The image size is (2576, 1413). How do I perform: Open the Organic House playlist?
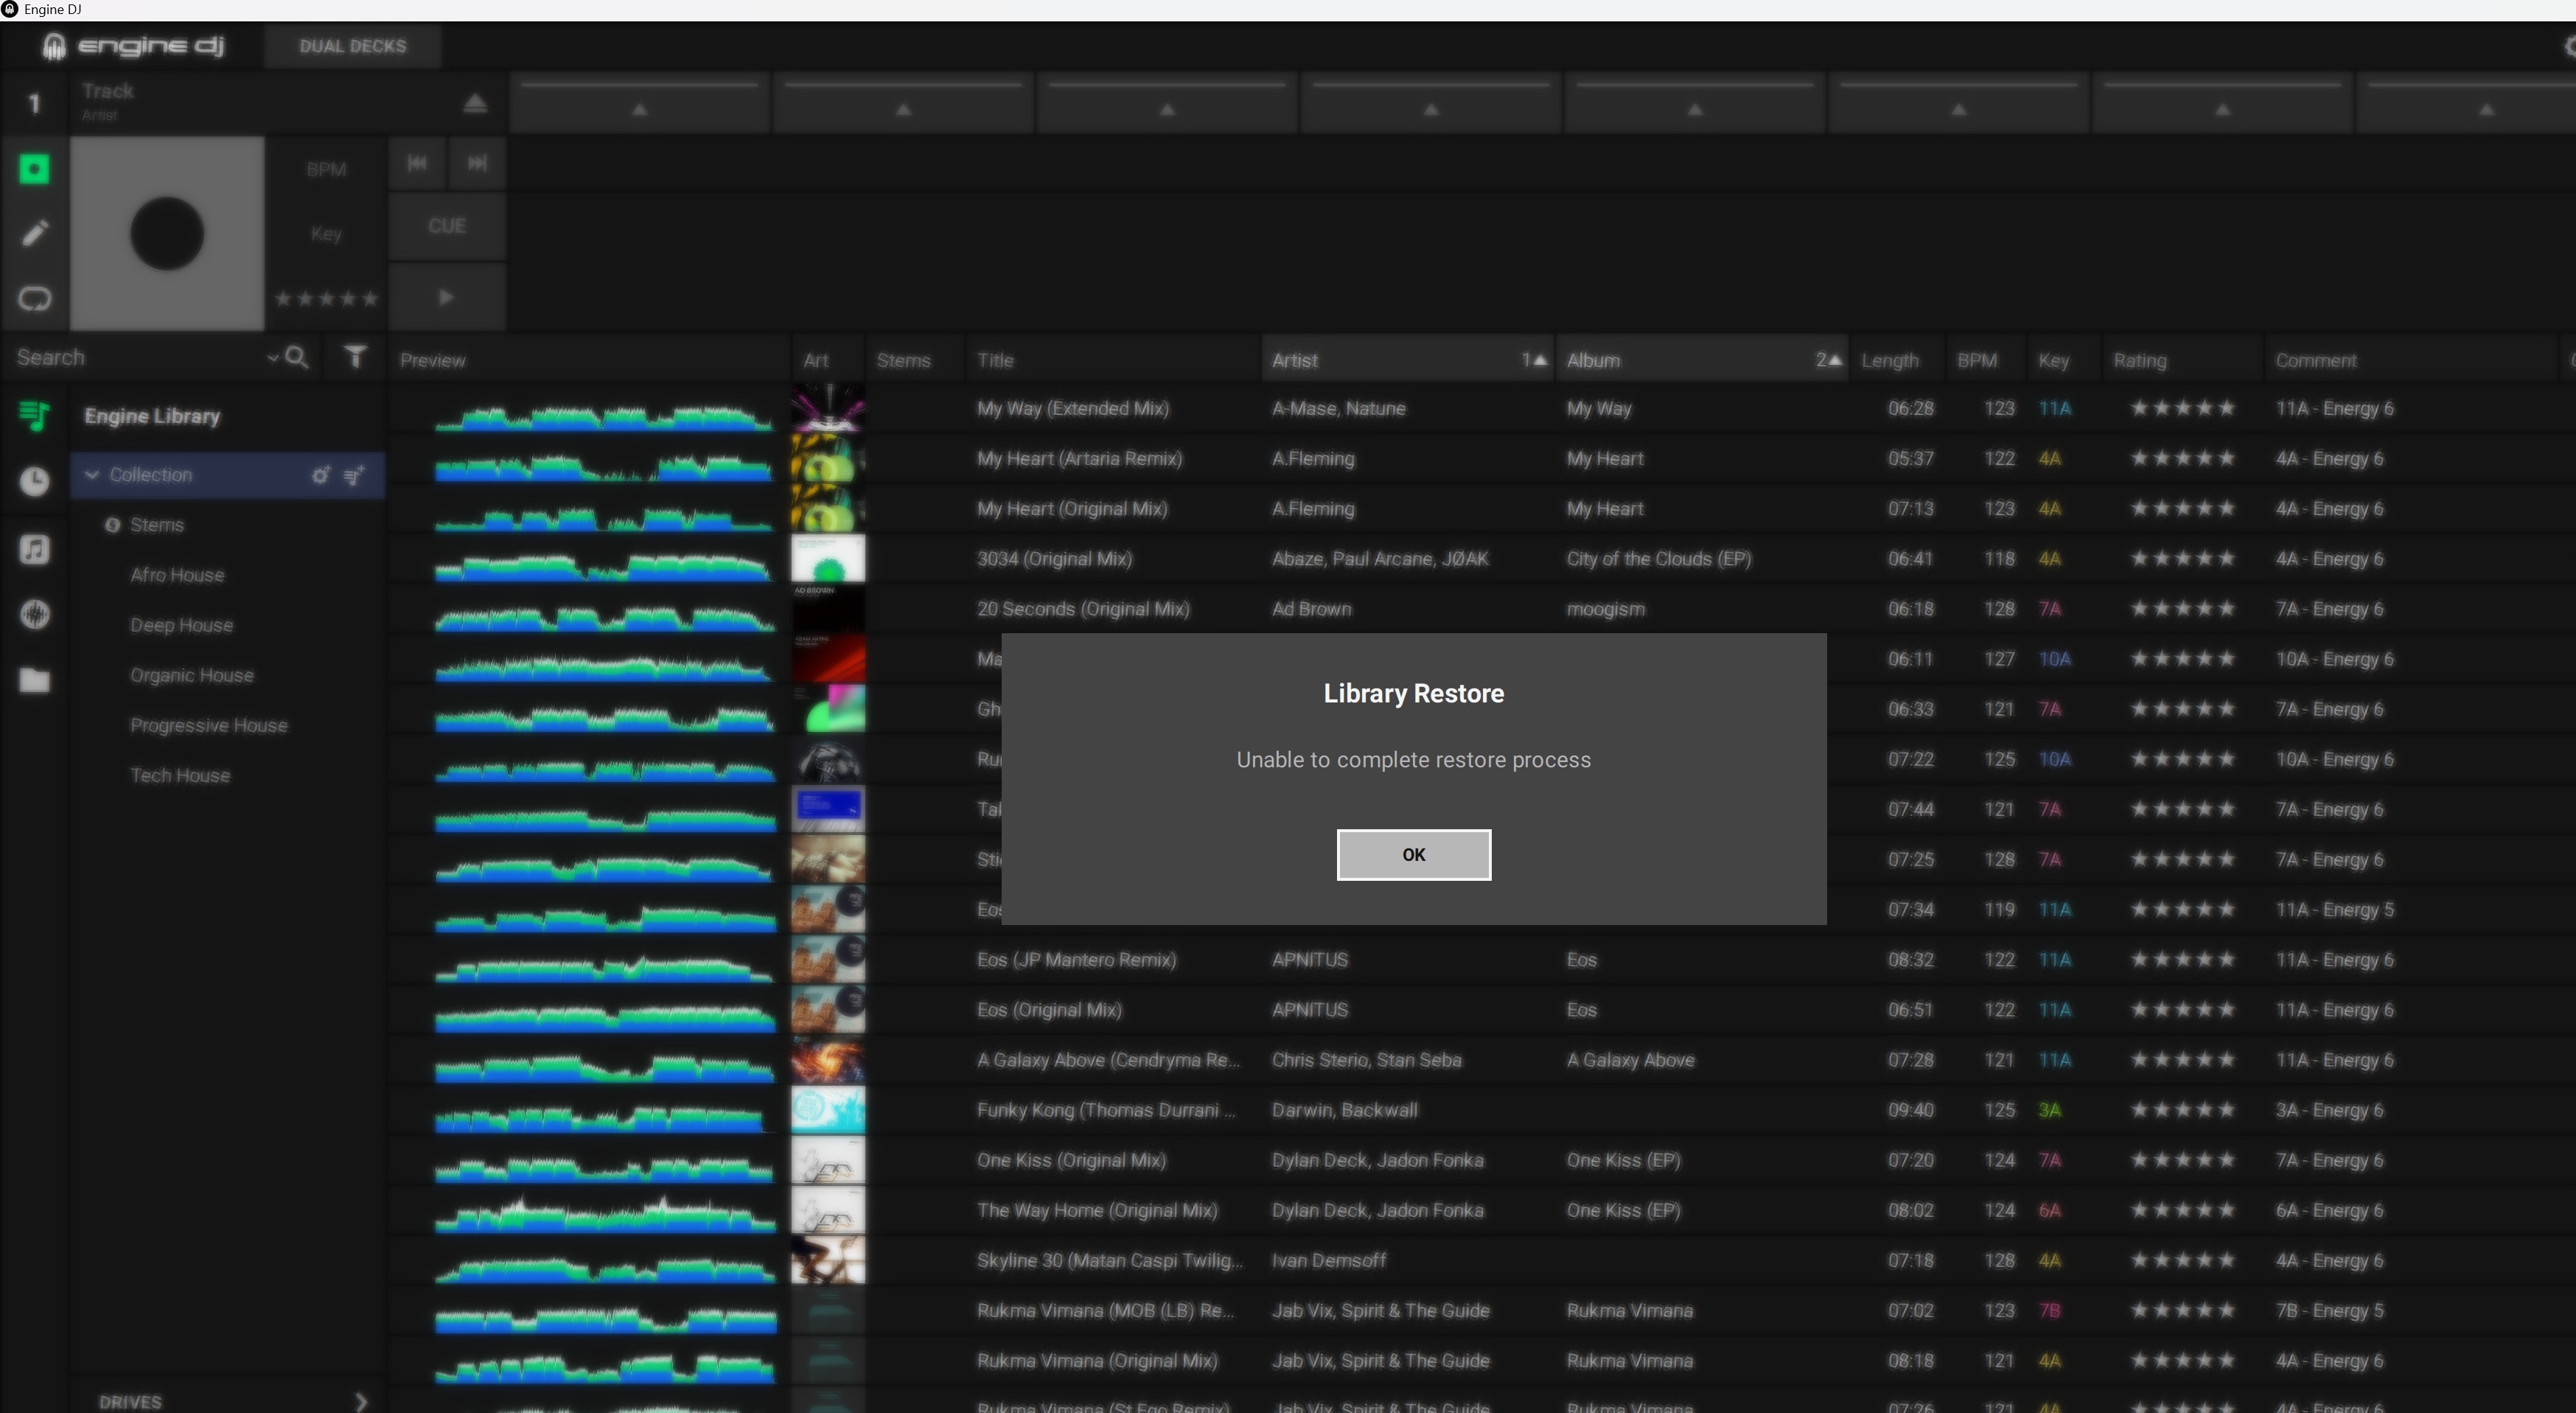[192, 675]
